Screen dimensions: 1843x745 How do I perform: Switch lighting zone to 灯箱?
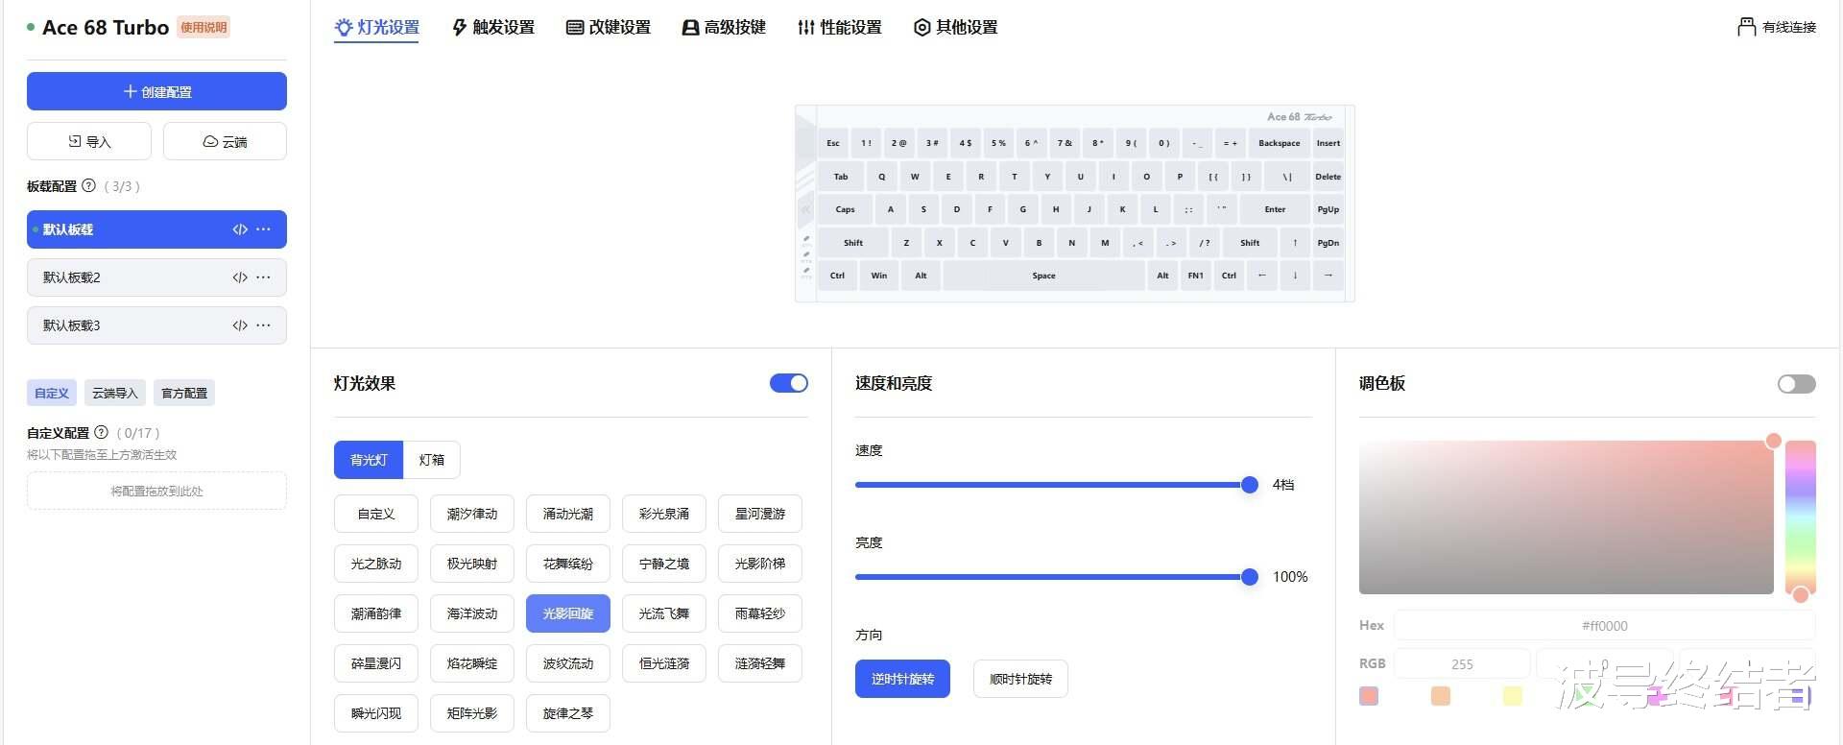[x=432, y=460]
